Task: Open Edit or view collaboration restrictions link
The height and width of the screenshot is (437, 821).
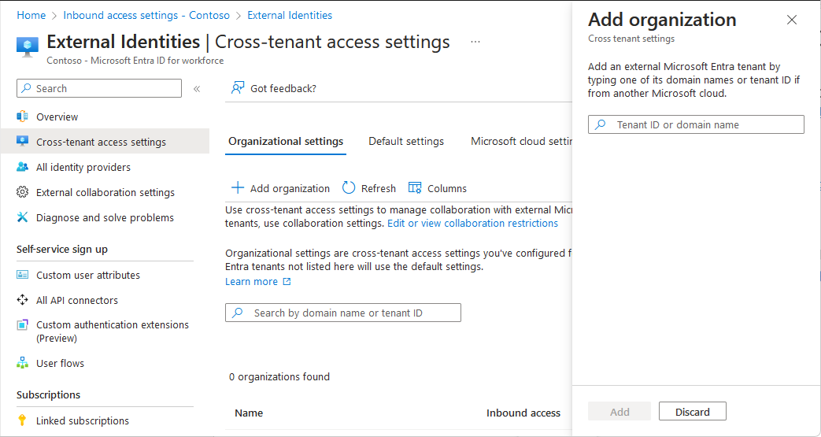Action: click(472, 224)
